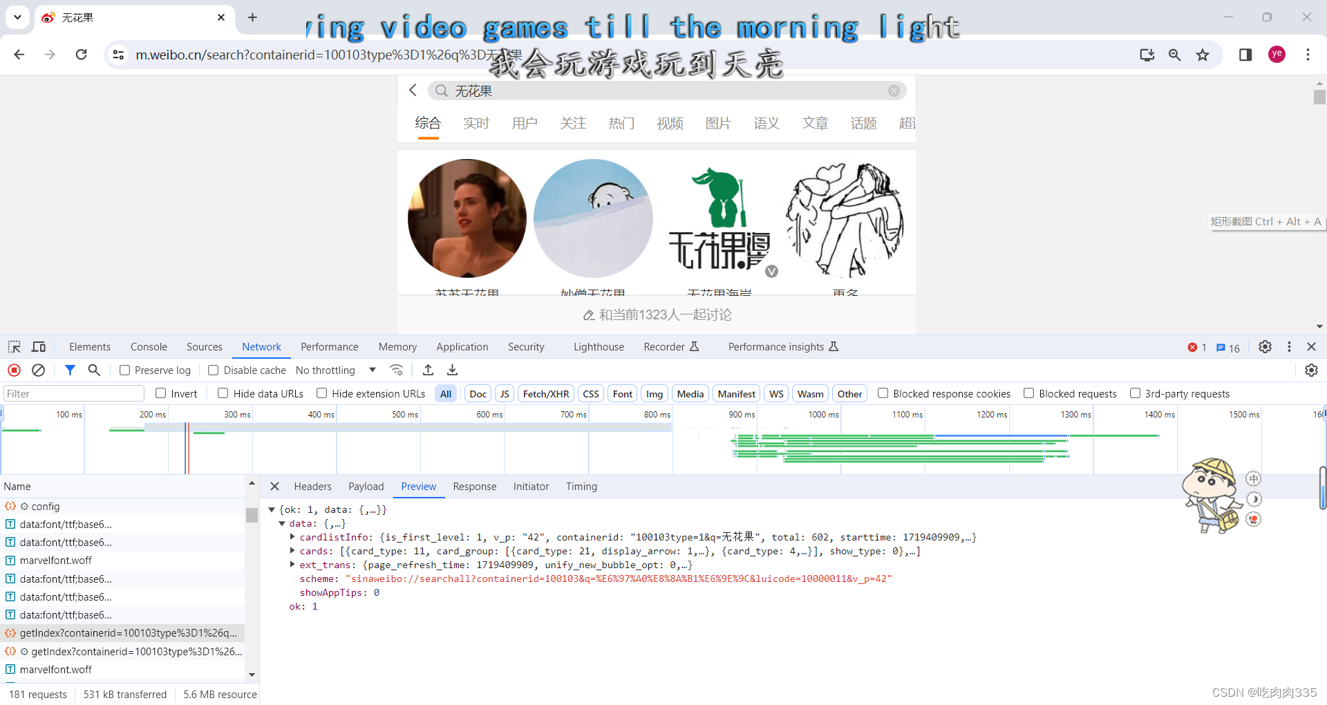This screenshot has height=705, width=1327.
Task: Check Blocked response cookies
Action: (883, 393)
